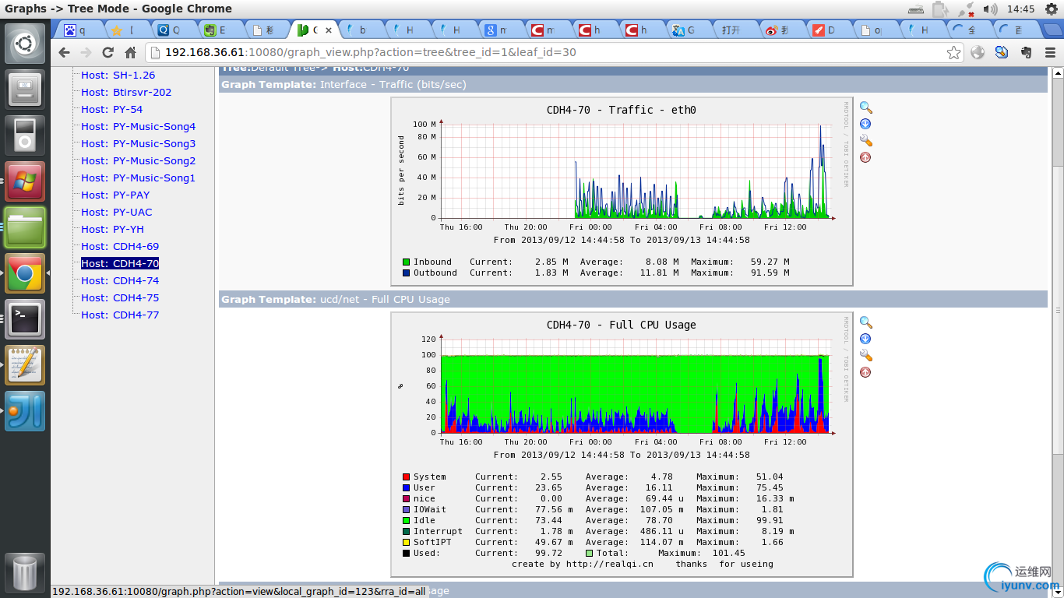
Task: Select Host: CDH4-74 in tree
Action: (x=120, y=280)
